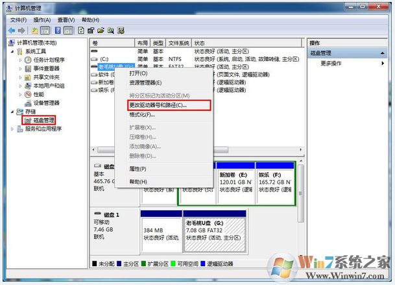Screen dimensions: 395x285
Task: Click the Refresh toolbar icon
Action: [81, 31]
